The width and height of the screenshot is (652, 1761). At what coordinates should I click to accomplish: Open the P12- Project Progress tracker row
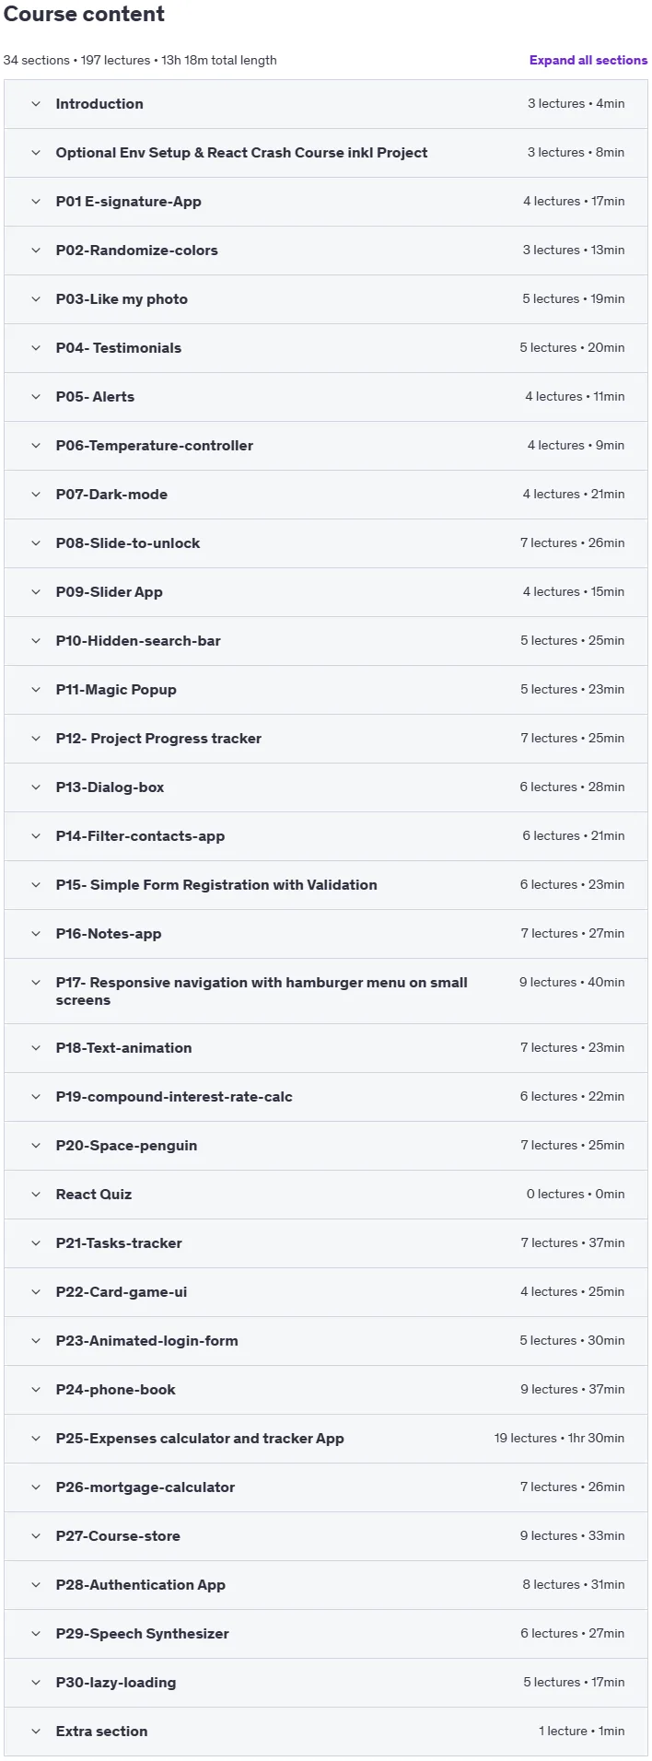click(x=325, y=739)
